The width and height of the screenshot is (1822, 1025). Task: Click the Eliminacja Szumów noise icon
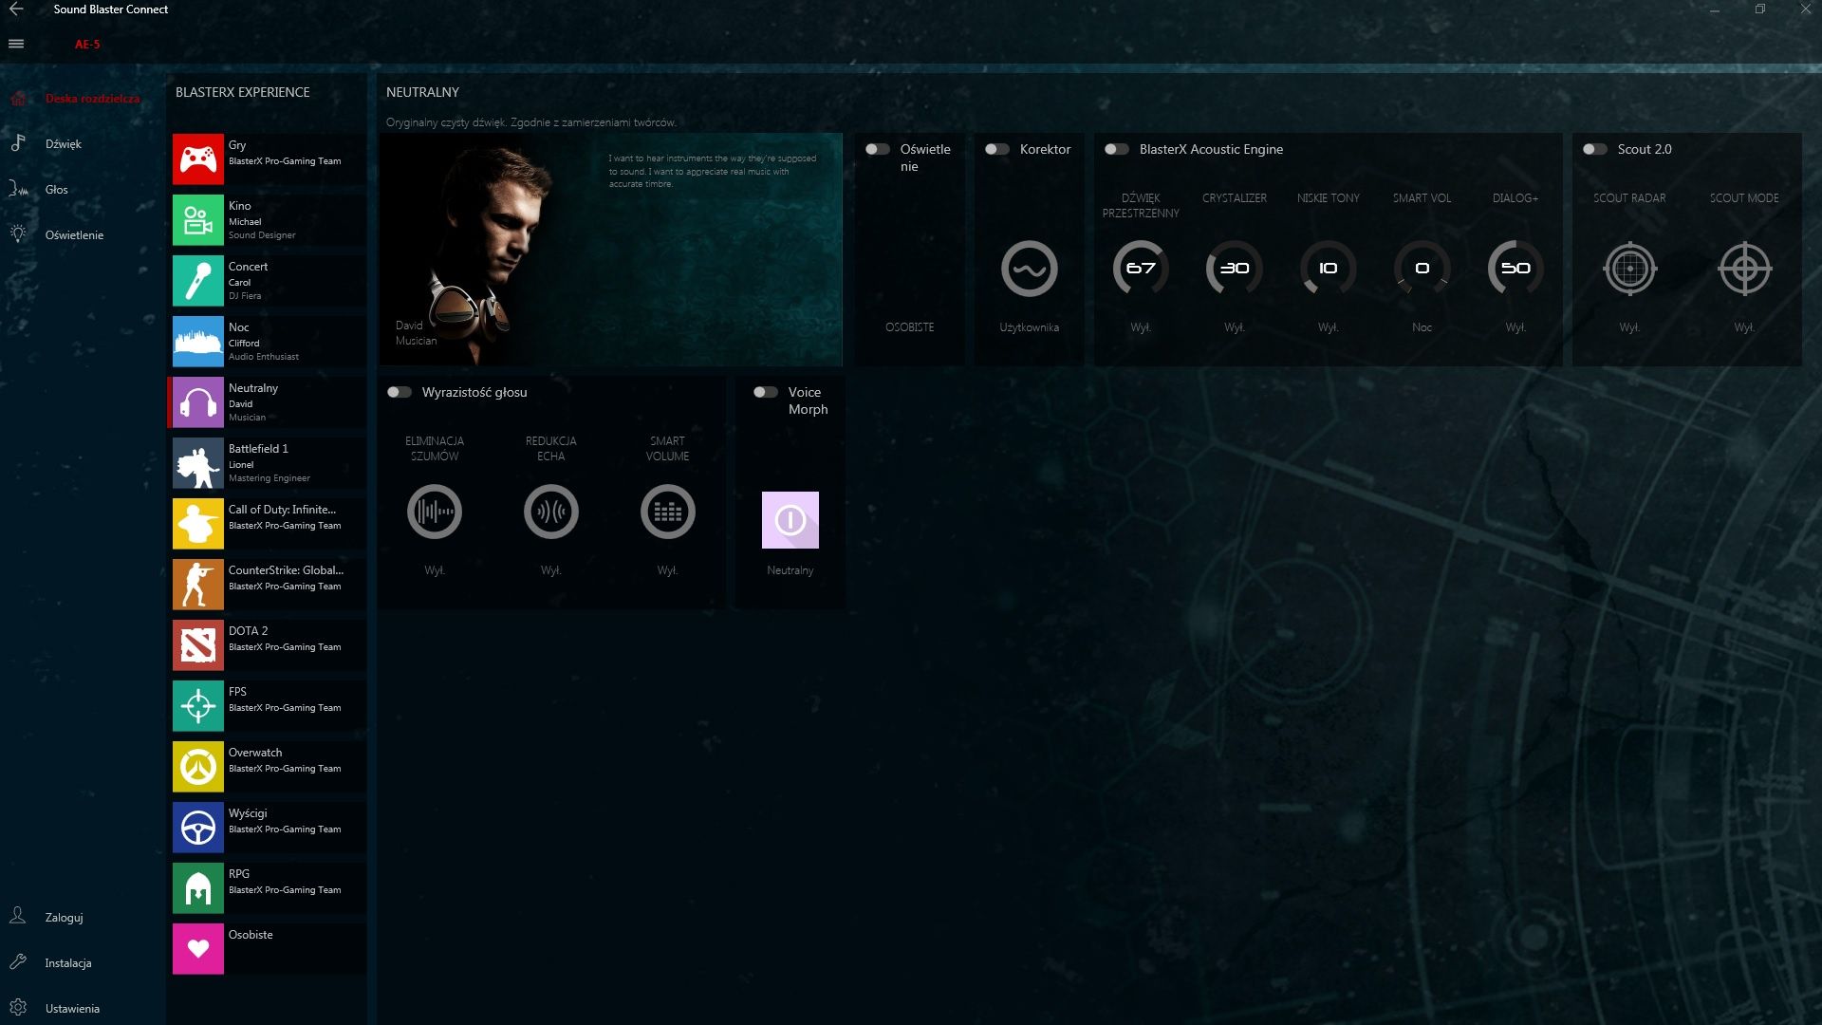[435, 512]
